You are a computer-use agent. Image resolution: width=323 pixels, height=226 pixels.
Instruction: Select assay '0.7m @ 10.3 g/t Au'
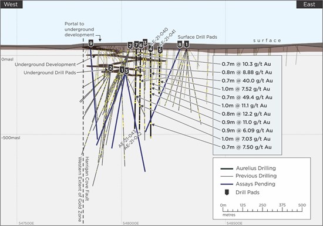click(x=247, y=64)
